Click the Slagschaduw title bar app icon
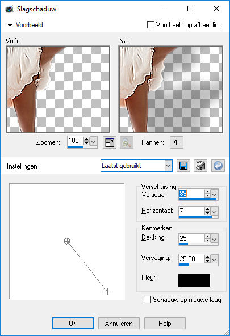Screen dimensions: 230x336 [10, 9]
